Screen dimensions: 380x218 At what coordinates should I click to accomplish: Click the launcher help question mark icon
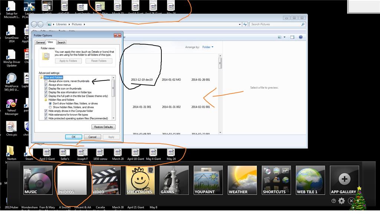(334, 201)
